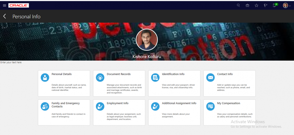
Task: Click the Oracle logo
Action: click(x=19, y=5)
